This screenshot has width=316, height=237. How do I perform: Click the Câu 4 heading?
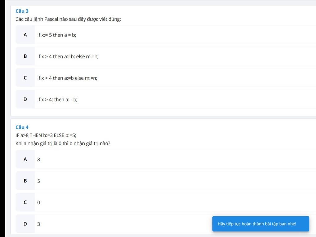click(x=22, y=127)
